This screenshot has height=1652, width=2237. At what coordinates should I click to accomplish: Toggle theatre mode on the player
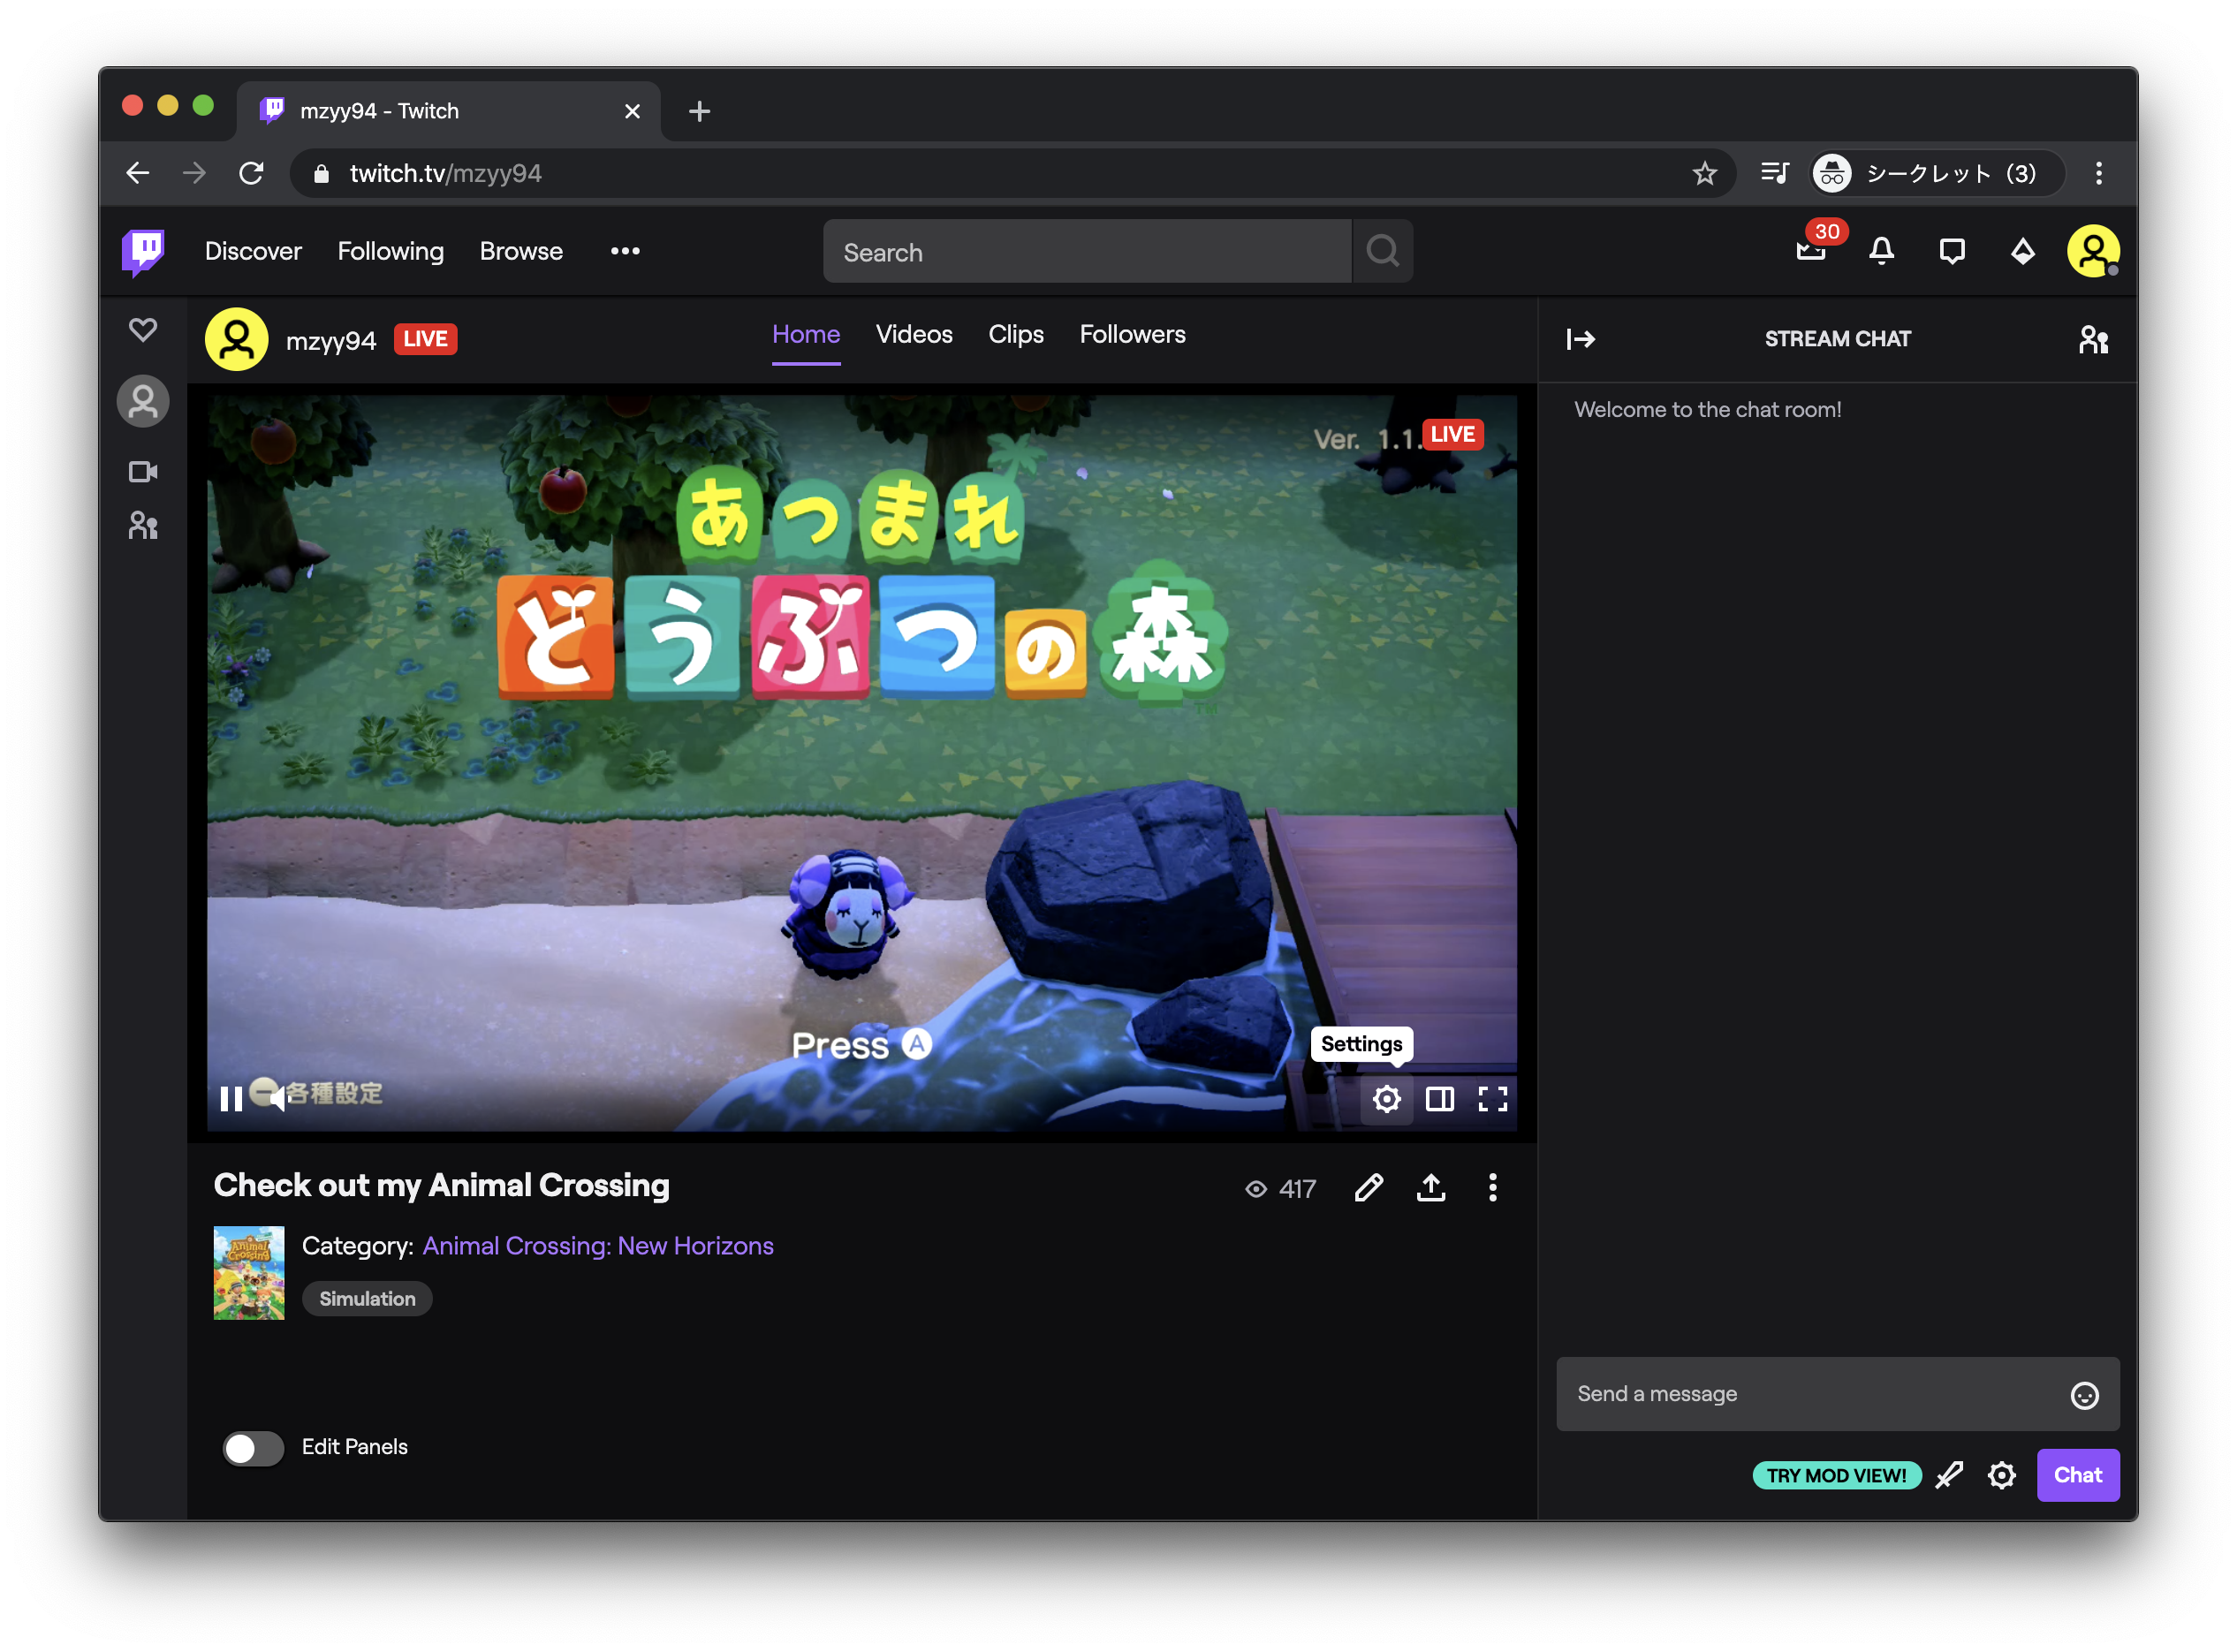click(x=1439, y=1099)
